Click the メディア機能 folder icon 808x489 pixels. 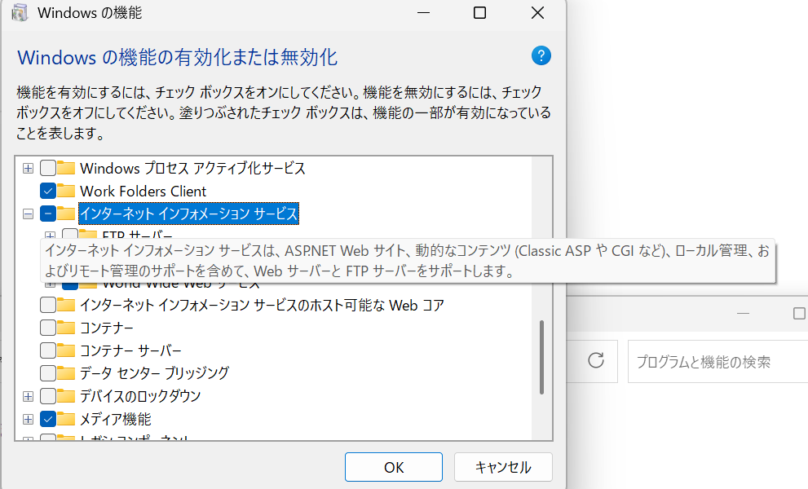point(66,419)
